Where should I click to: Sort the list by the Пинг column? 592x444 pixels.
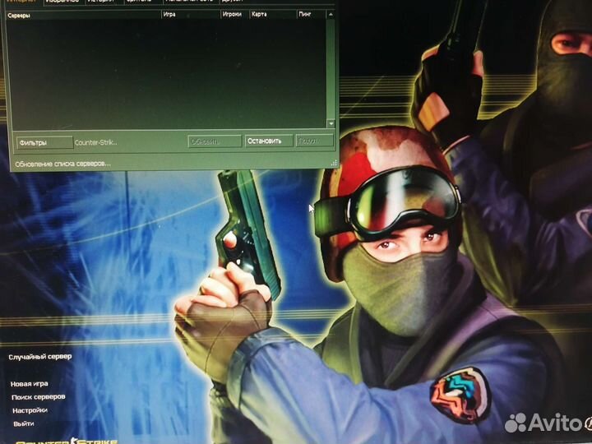tap(311, 14)
